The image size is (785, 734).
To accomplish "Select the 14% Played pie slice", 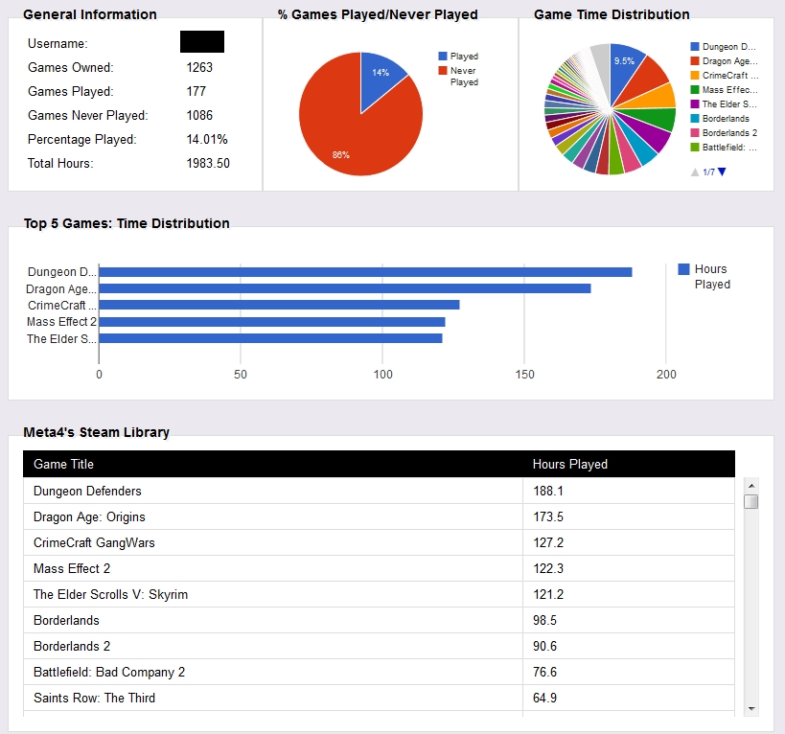I will (x=380, y=80).
